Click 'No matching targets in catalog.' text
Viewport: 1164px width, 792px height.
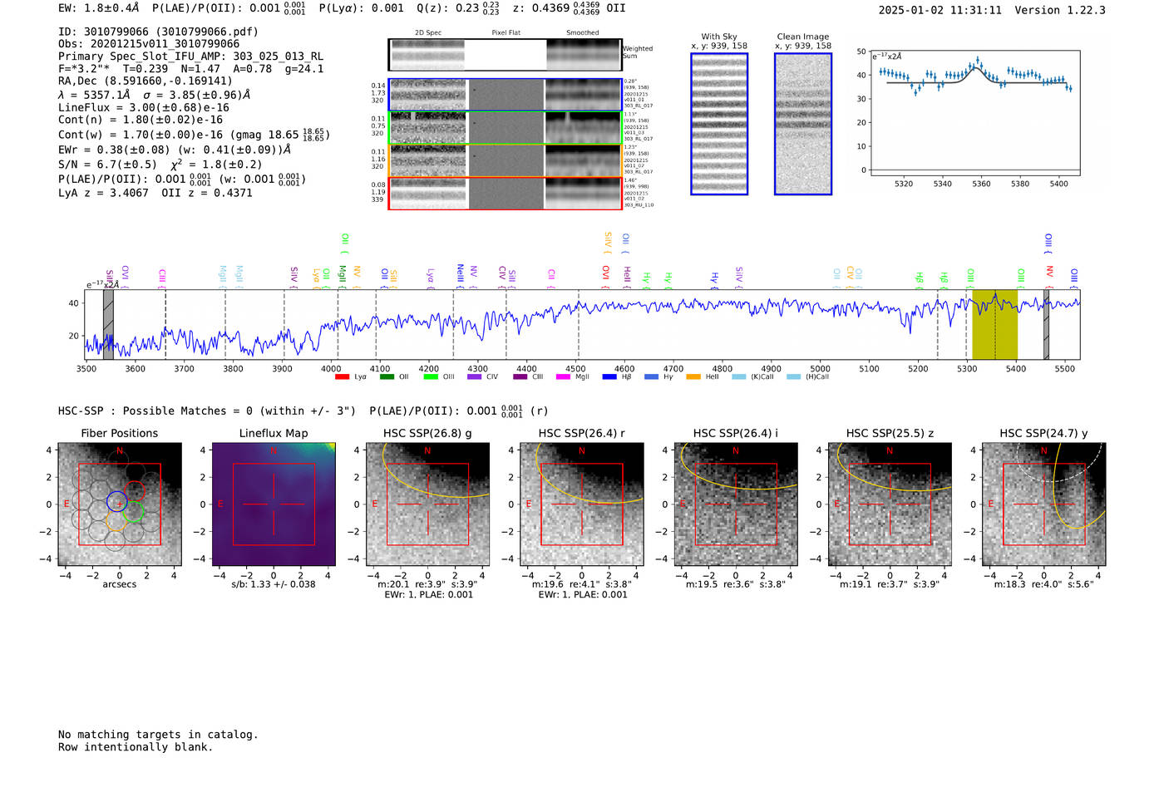158,735
